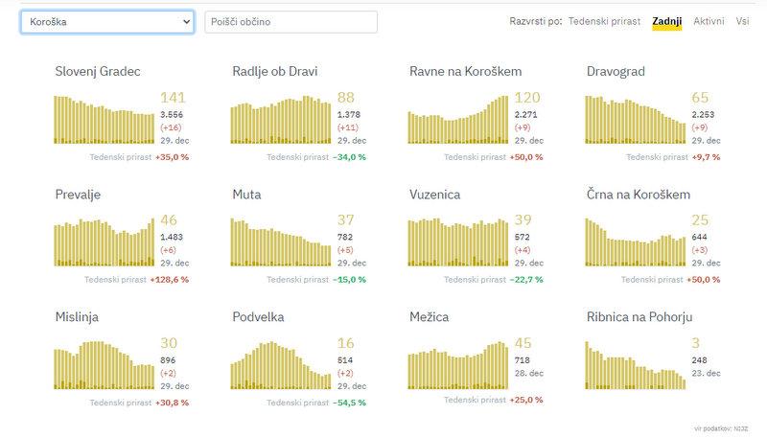Click Slovenj Gradec's 141 case count
The image size is (767, 438).
[173, 98]
